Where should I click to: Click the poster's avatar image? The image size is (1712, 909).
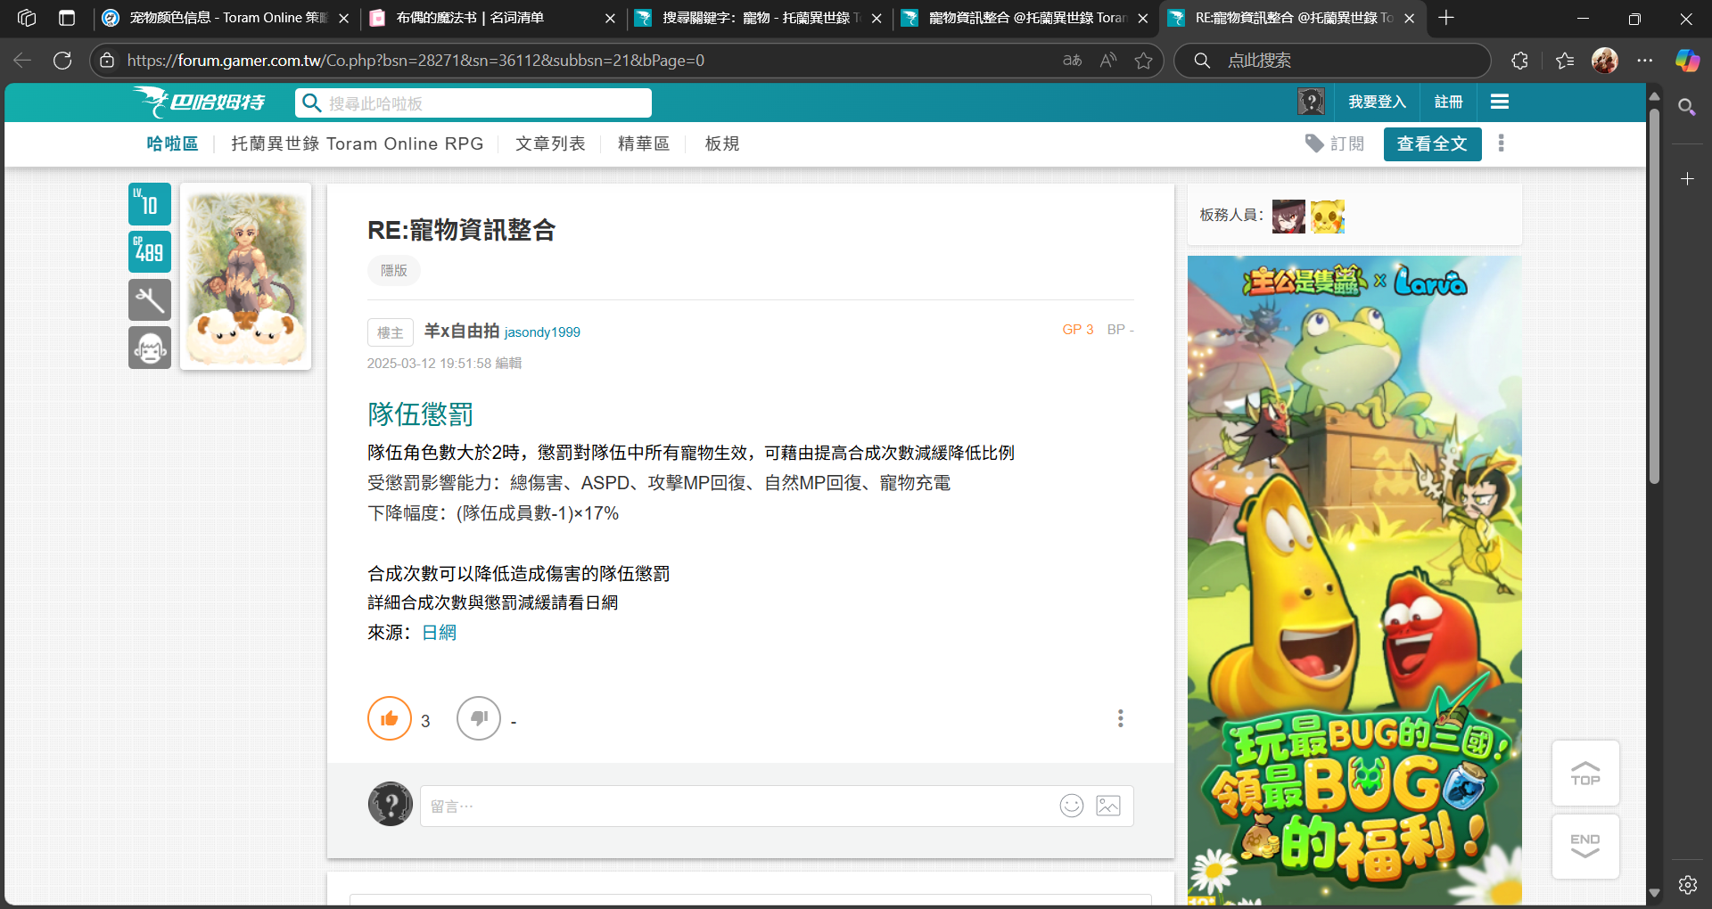(246, 276)
